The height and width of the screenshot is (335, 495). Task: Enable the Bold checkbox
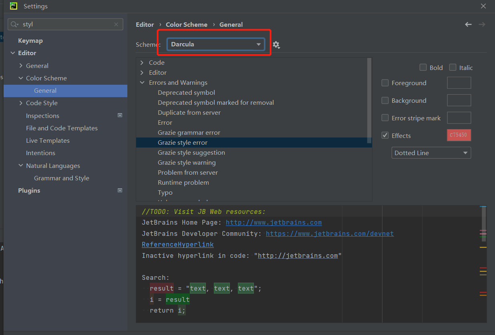pos(423,68)
